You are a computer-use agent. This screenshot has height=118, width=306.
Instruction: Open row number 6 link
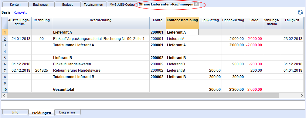(x=5, y=64)
